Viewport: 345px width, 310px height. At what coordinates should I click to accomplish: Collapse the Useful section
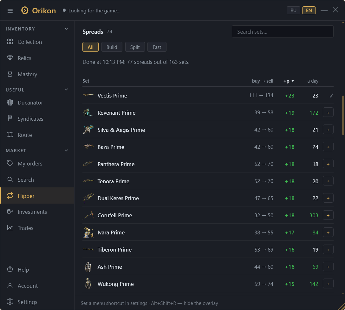pyautogui.click(x=67, y=90)
